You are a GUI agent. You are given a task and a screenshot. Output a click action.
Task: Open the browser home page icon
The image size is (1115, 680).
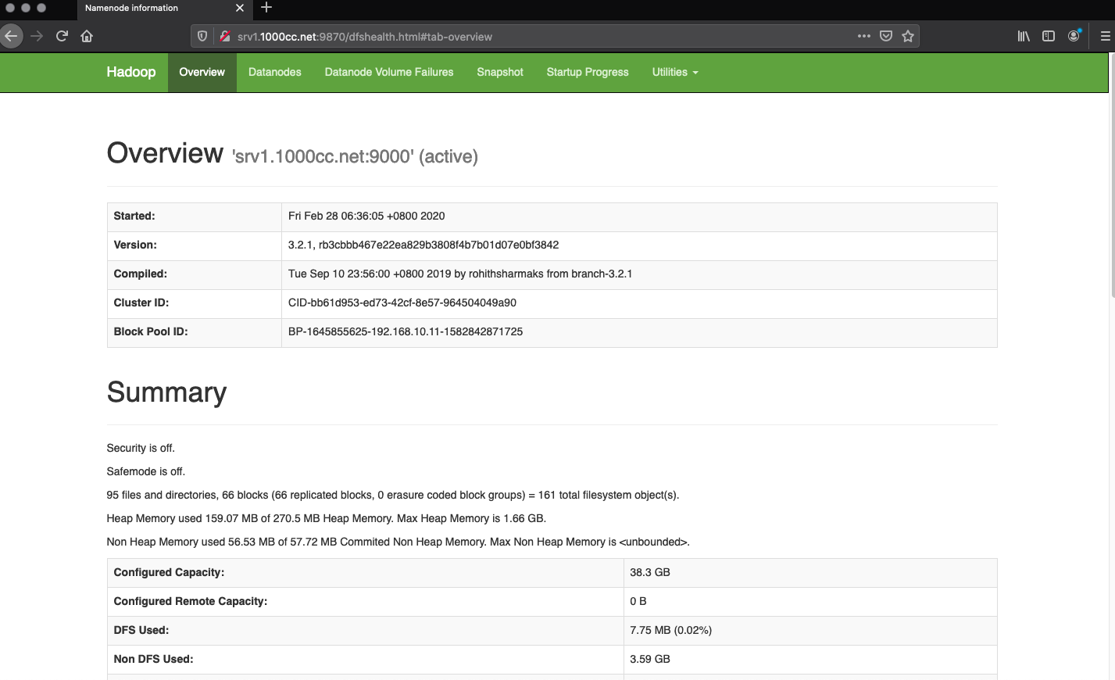click(x=87, y=36)
